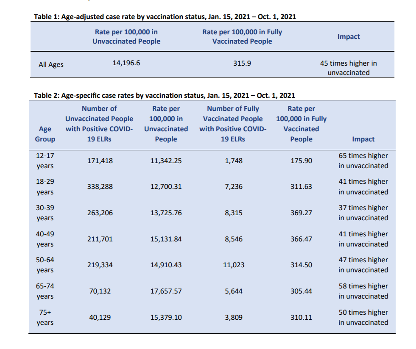Click the '30-39 years' row label
416x349 pixels.
[x=45, y=213]
